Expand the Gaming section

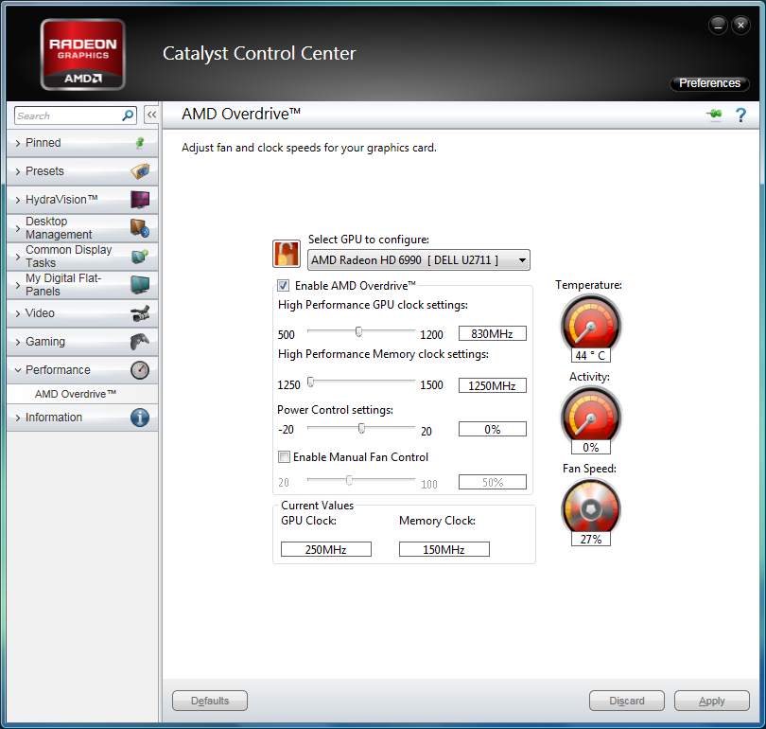[x=82, y=341]
